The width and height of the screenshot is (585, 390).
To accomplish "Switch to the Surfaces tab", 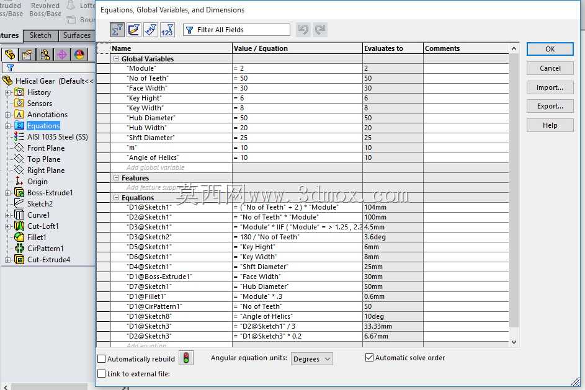I will (76, 35).
